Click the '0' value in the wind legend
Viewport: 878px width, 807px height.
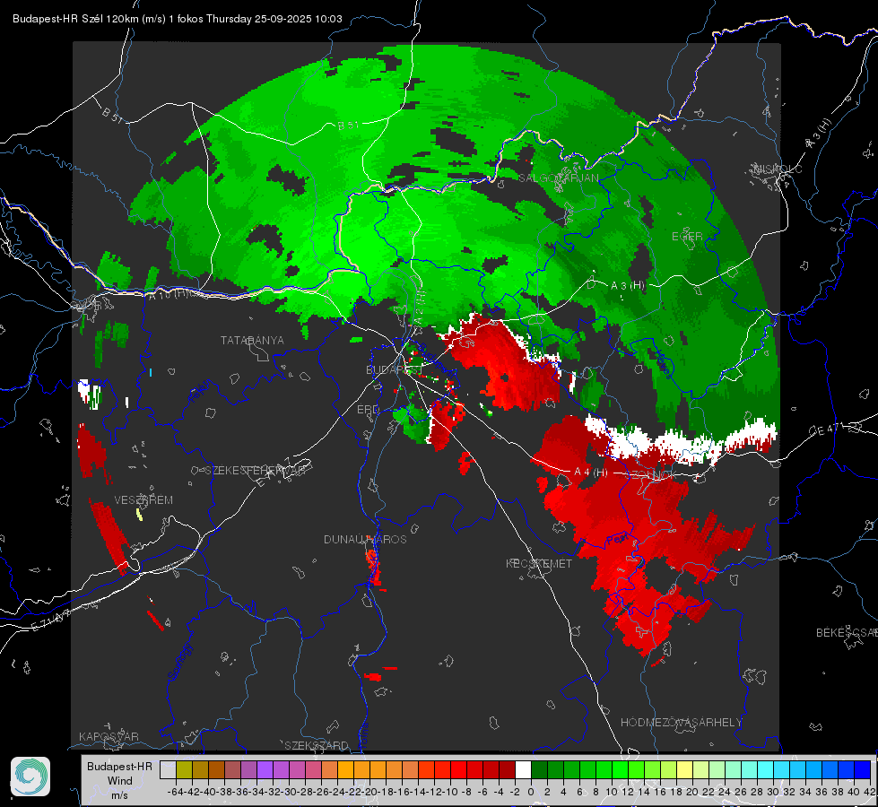531,792
